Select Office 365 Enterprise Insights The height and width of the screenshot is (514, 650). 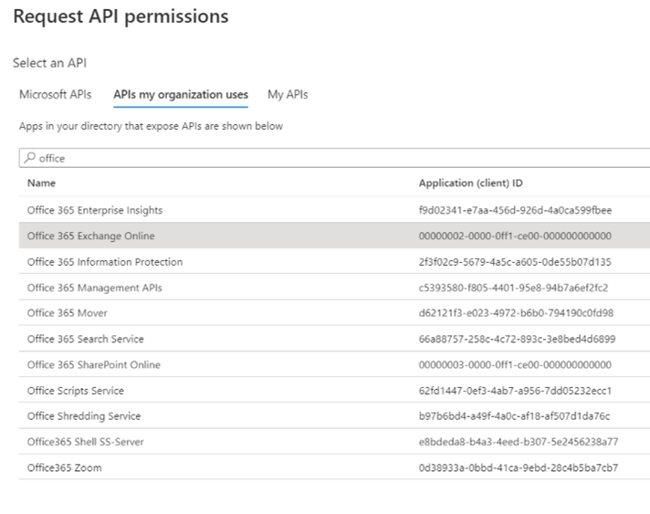(x=95, y=210)
